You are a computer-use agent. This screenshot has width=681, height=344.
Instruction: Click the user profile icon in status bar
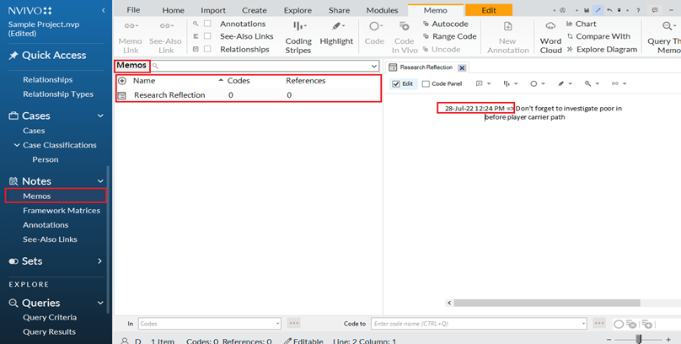pos(125,341)
